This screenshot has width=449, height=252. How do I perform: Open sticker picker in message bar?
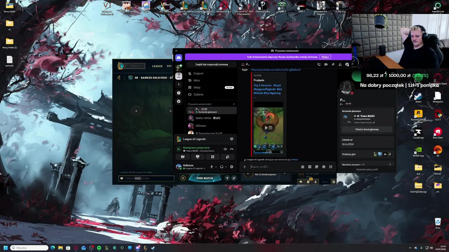(316, 167)
